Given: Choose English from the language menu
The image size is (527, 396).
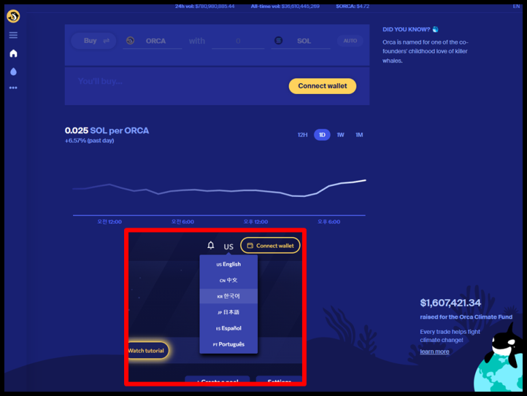Looking at the screenshot, I should [228, 264].
